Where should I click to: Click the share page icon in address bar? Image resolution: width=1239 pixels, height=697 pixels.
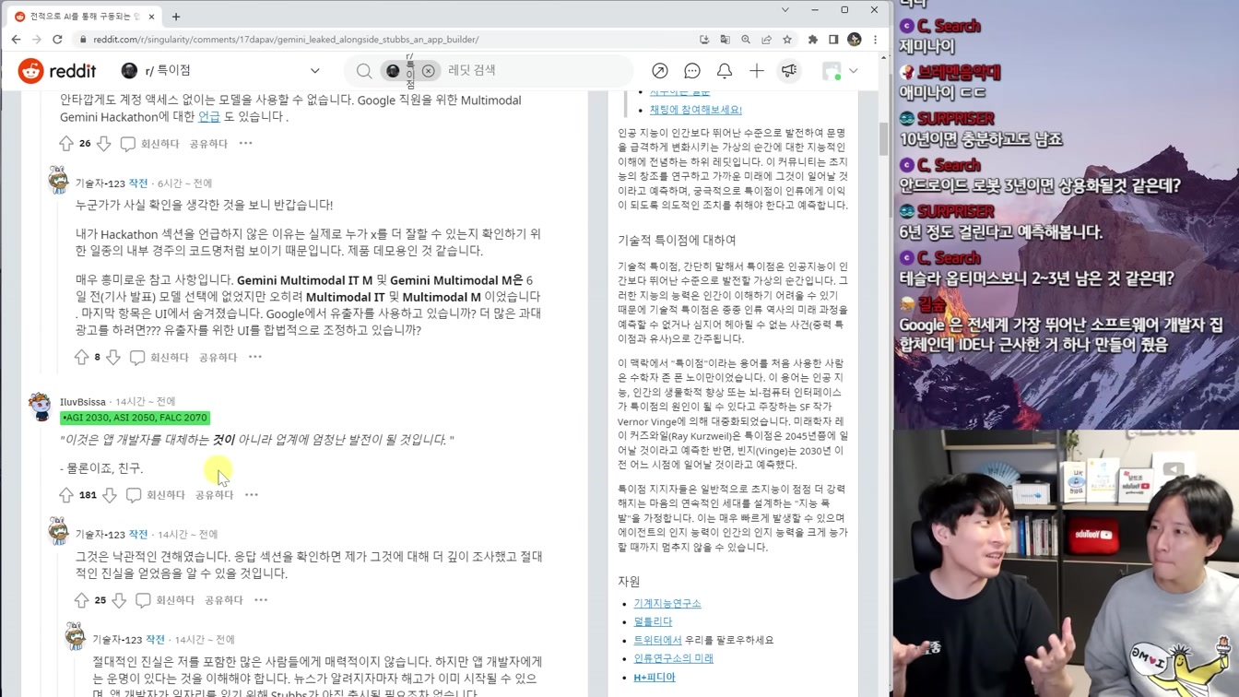766,40
